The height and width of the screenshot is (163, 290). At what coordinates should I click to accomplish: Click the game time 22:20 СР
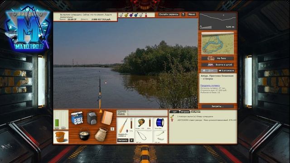coord(72,19)
